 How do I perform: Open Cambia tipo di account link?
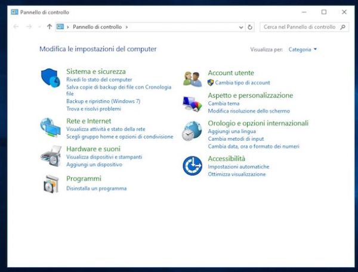coord(242,82)
